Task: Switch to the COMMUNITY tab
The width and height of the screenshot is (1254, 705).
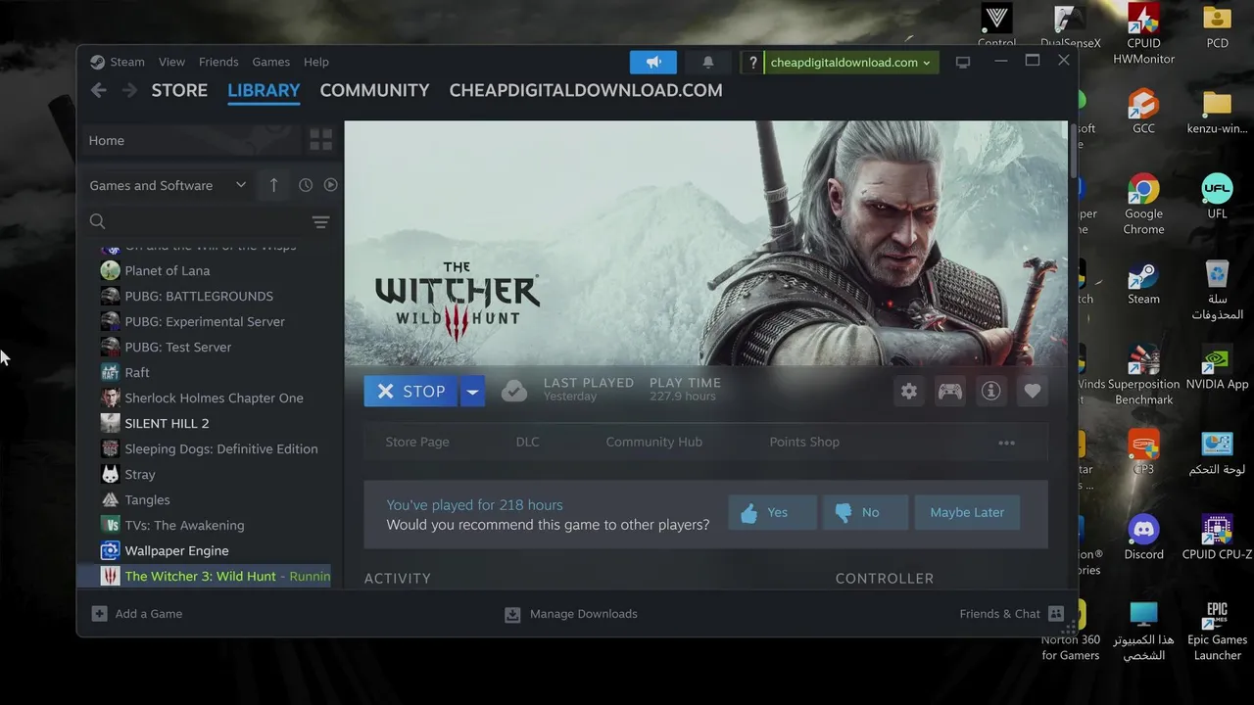Action: pos(374,90)
